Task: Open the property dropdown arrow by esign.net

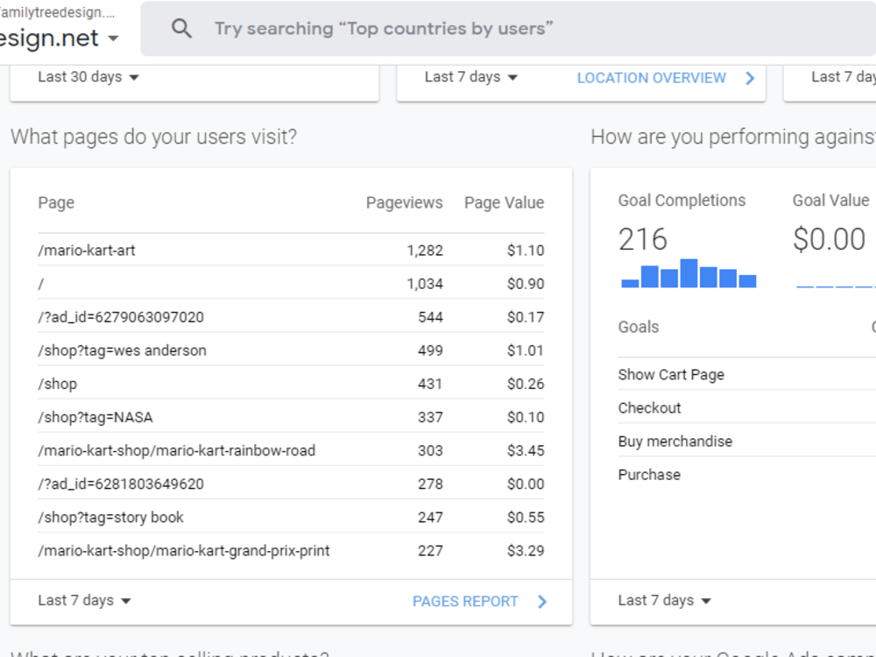Action: [113, 39]
